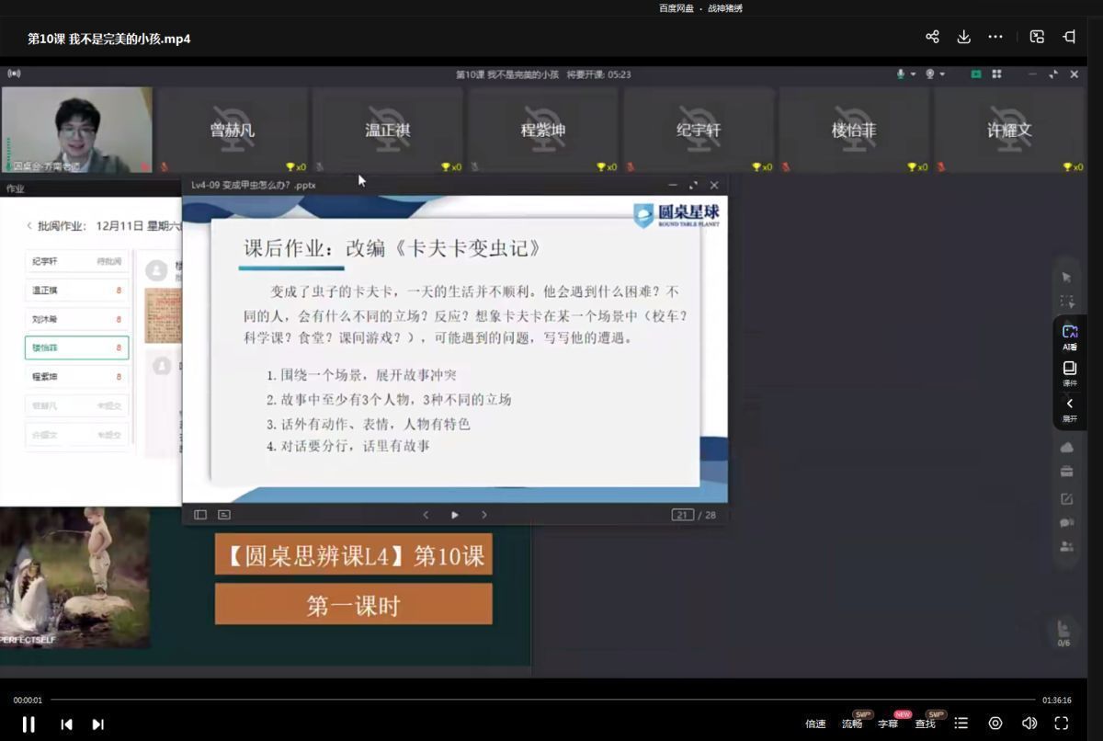This screenshot has height=741, width=1103.
Task: Play the slideshow in the pptx viewer
Action: click(x=454, y=515)
